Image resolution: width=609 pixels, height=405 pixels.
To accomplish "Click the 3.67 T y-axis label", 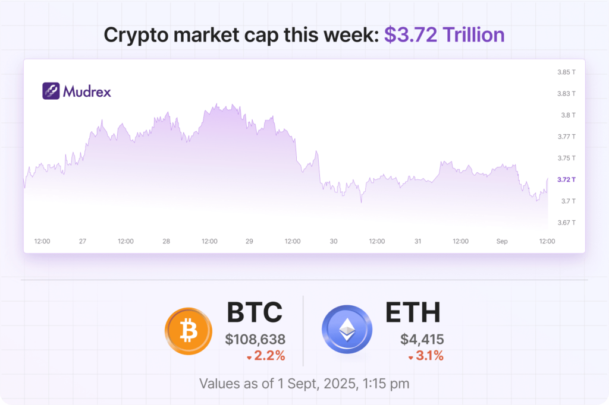I will click(x=566, y=223).
